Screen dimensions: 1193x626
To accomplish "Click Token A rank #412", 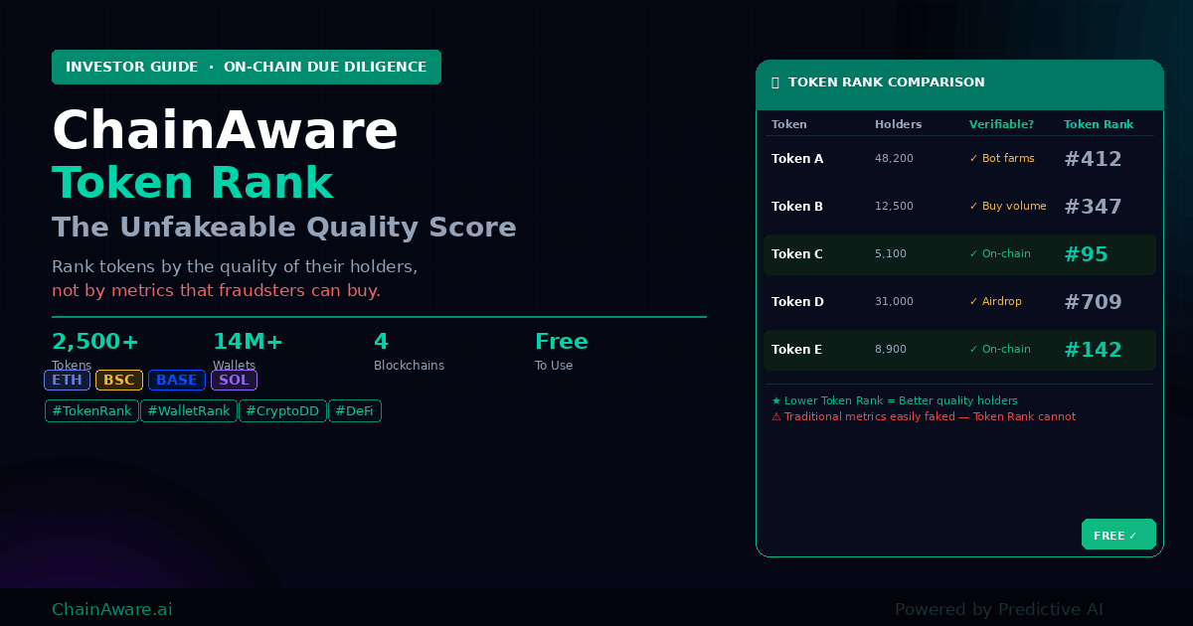I will tap(1093, 159).
